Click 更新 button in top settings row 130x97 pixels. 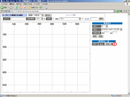click(101, 19)
